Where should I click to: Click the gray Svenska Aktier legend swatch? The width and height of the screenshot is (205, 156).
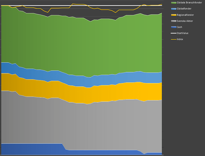pyautogui.click(x=173, y=21)
